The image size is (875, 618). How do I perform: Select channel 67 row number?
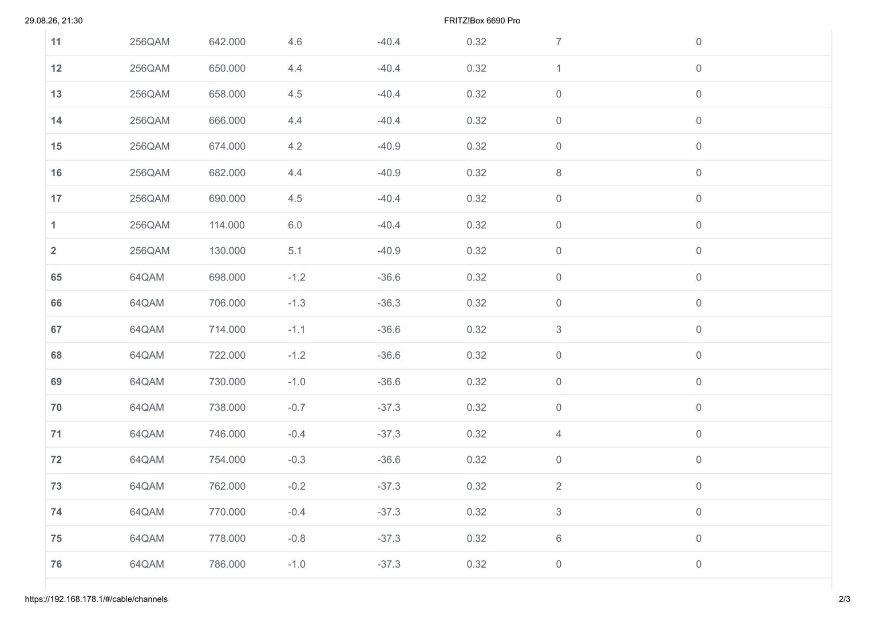tap(56, 330)
